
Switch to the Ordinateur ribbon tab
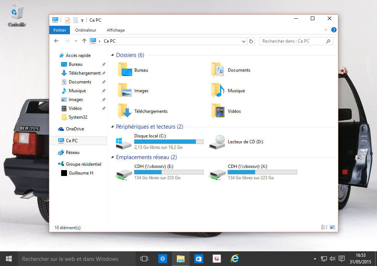click(85, 30)
